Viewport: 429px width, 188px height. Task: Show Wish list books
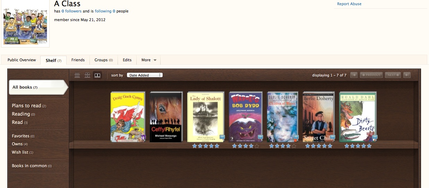(x=23, y=152)
